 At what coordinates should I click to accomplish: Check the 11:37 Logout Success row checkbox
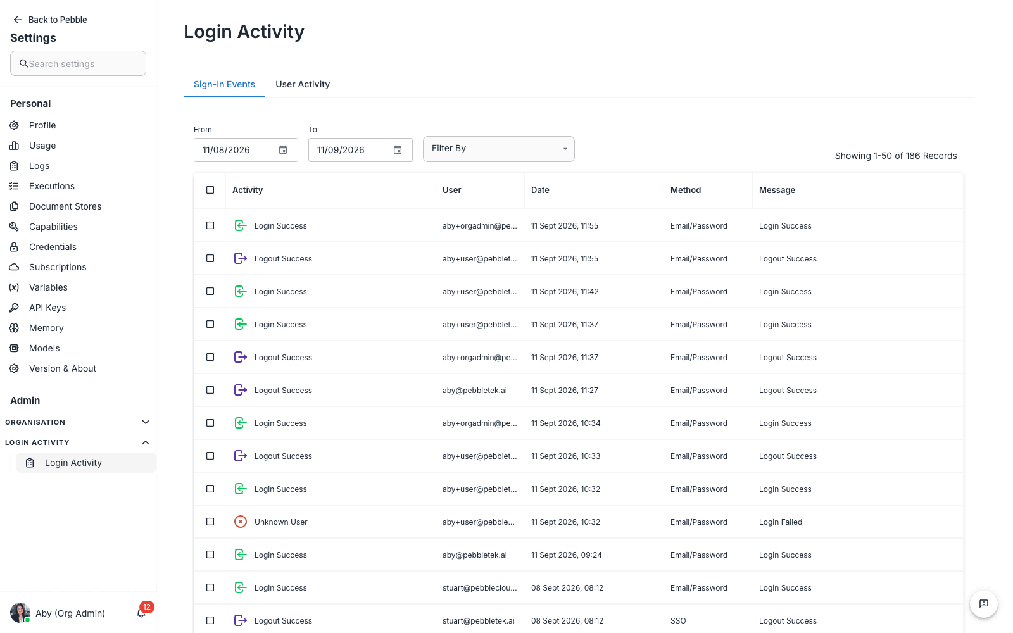point(210,357)
